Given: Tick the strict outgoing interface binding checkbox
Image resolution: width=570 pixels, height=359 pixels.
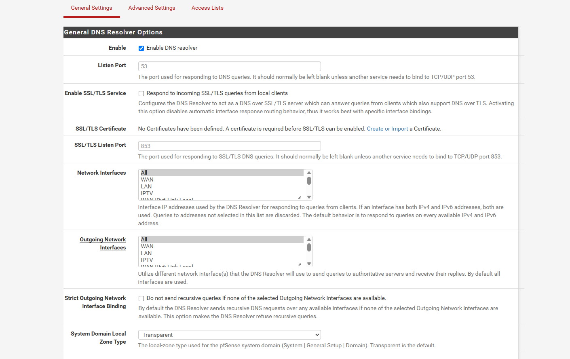Looking at the screenshot, I should [141, 298].
